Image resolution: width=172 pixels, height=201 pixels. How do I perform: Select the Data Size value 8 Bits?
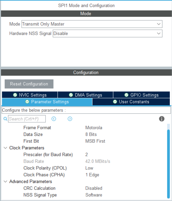[91, 134]
